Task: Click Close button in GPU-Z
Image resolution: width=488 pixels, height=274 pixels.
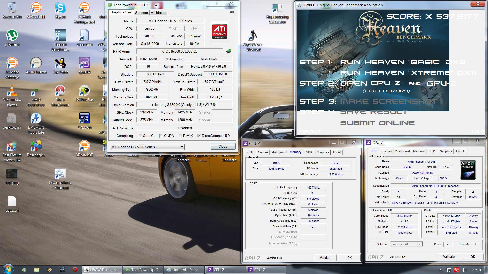Action: point(223,146)
